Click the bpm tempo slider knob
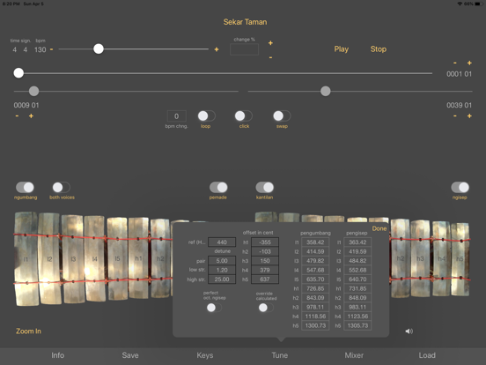 pos(99,48)
